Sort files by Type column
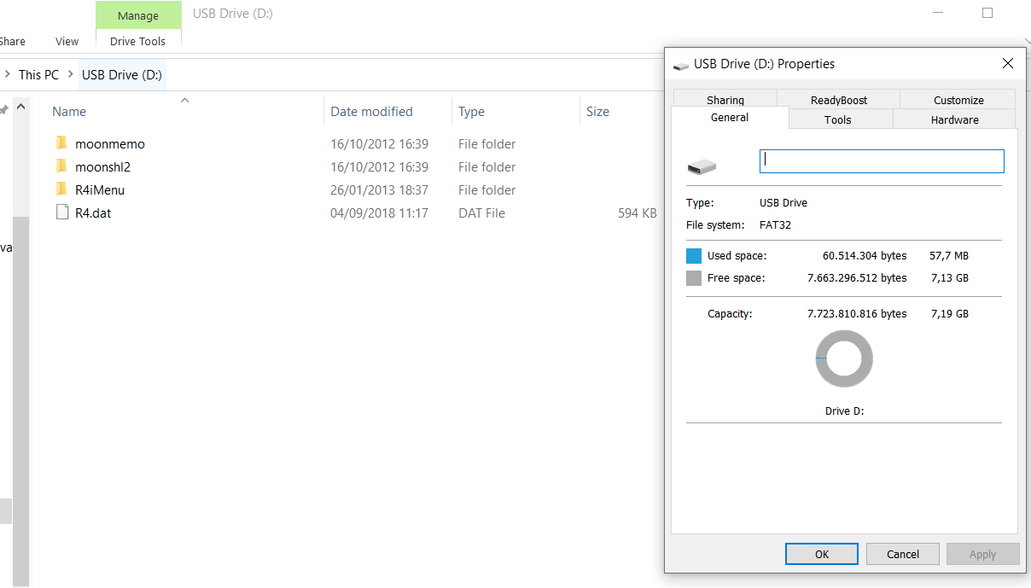The height and width of the screenshot is (588, 1031). tap(471, 112)
